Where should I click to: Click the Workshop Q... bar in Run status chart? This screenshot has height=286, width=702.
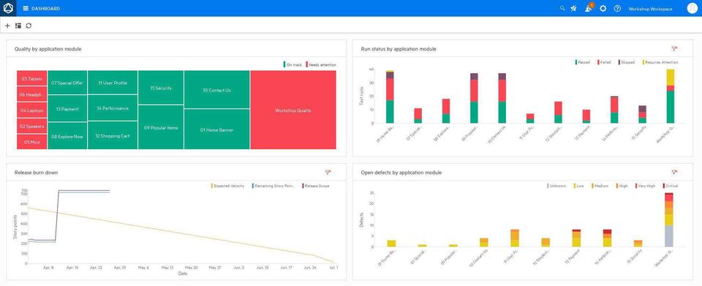point(671,97)
